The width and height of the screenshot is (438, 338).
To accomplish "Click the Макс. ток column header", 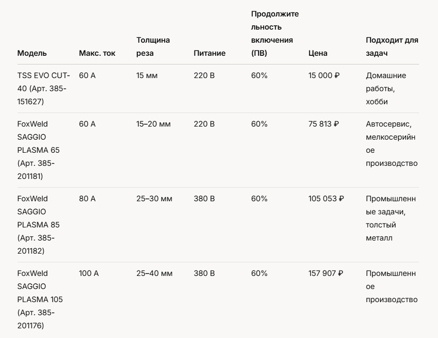I will point(97,53).
